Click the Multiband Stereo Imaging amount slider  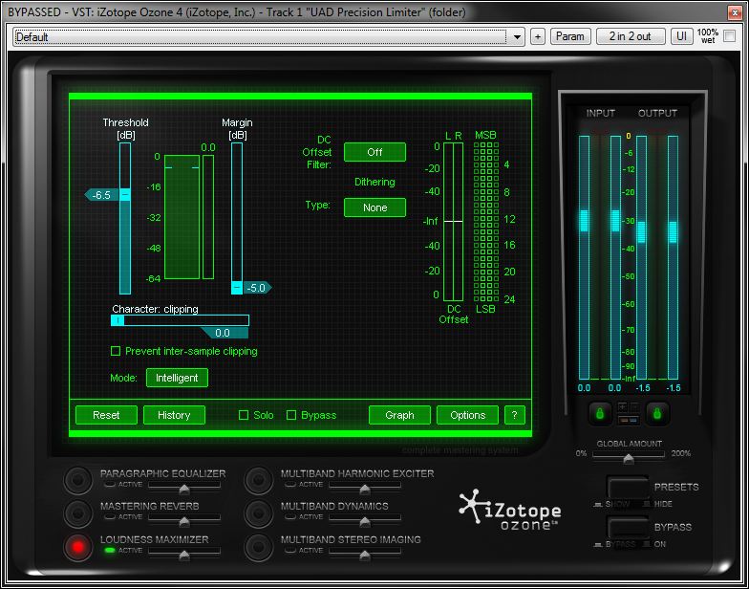click(365, 553)
